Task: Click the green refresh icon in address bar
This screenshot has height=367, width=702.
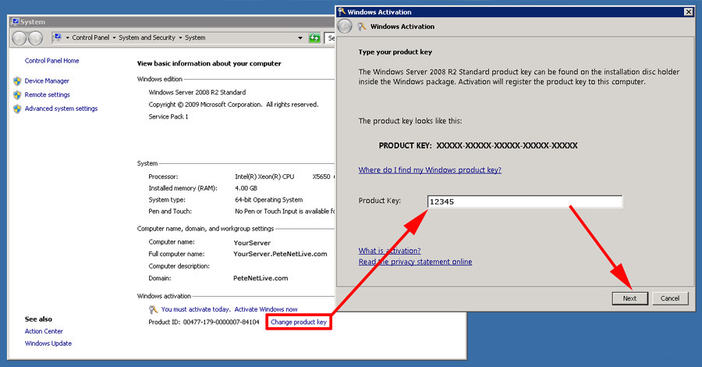Action: [x=314, y=37]
